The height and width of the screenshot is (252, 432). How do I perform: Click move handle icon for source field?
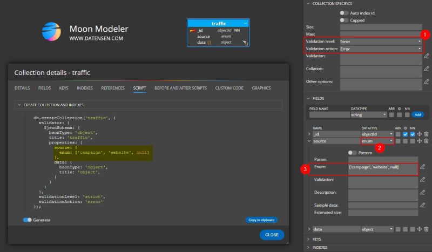click(420, 141)
